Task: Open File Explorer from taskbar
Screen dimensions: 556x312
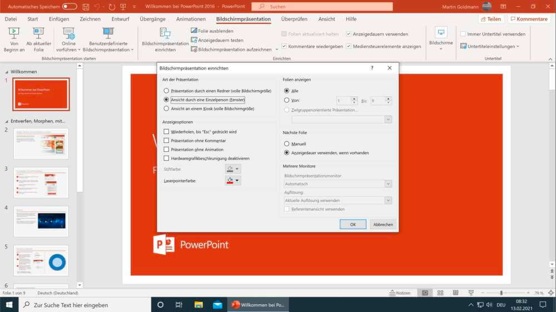Action: click(x=198, y=305)
